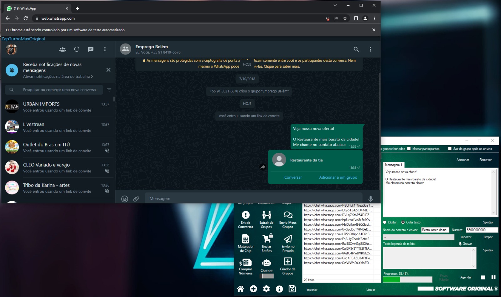Image resolution: width=501 pixels, height=297 pixels.
Task: Select the Digitar radio option
Action: pyautogui.click(x=385, y=222)
